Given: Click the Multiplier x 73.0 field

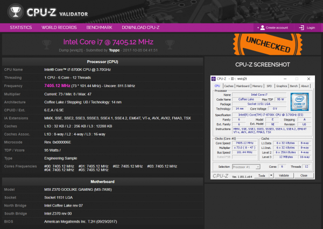Looking at the screenshot, I should [244, 148].
